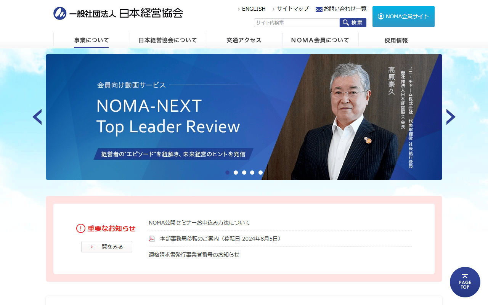
Task: Click the 一般社団法人 日本経営協会 title text
Action: pyautogui.click(x=126, y=13)
